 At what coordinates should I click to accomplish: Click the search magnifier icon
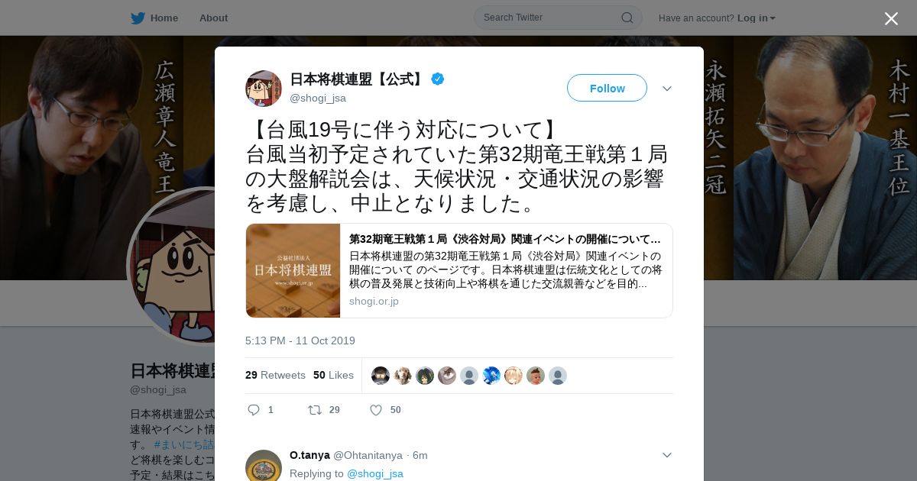pyautogui.click(x=627, y=18)
